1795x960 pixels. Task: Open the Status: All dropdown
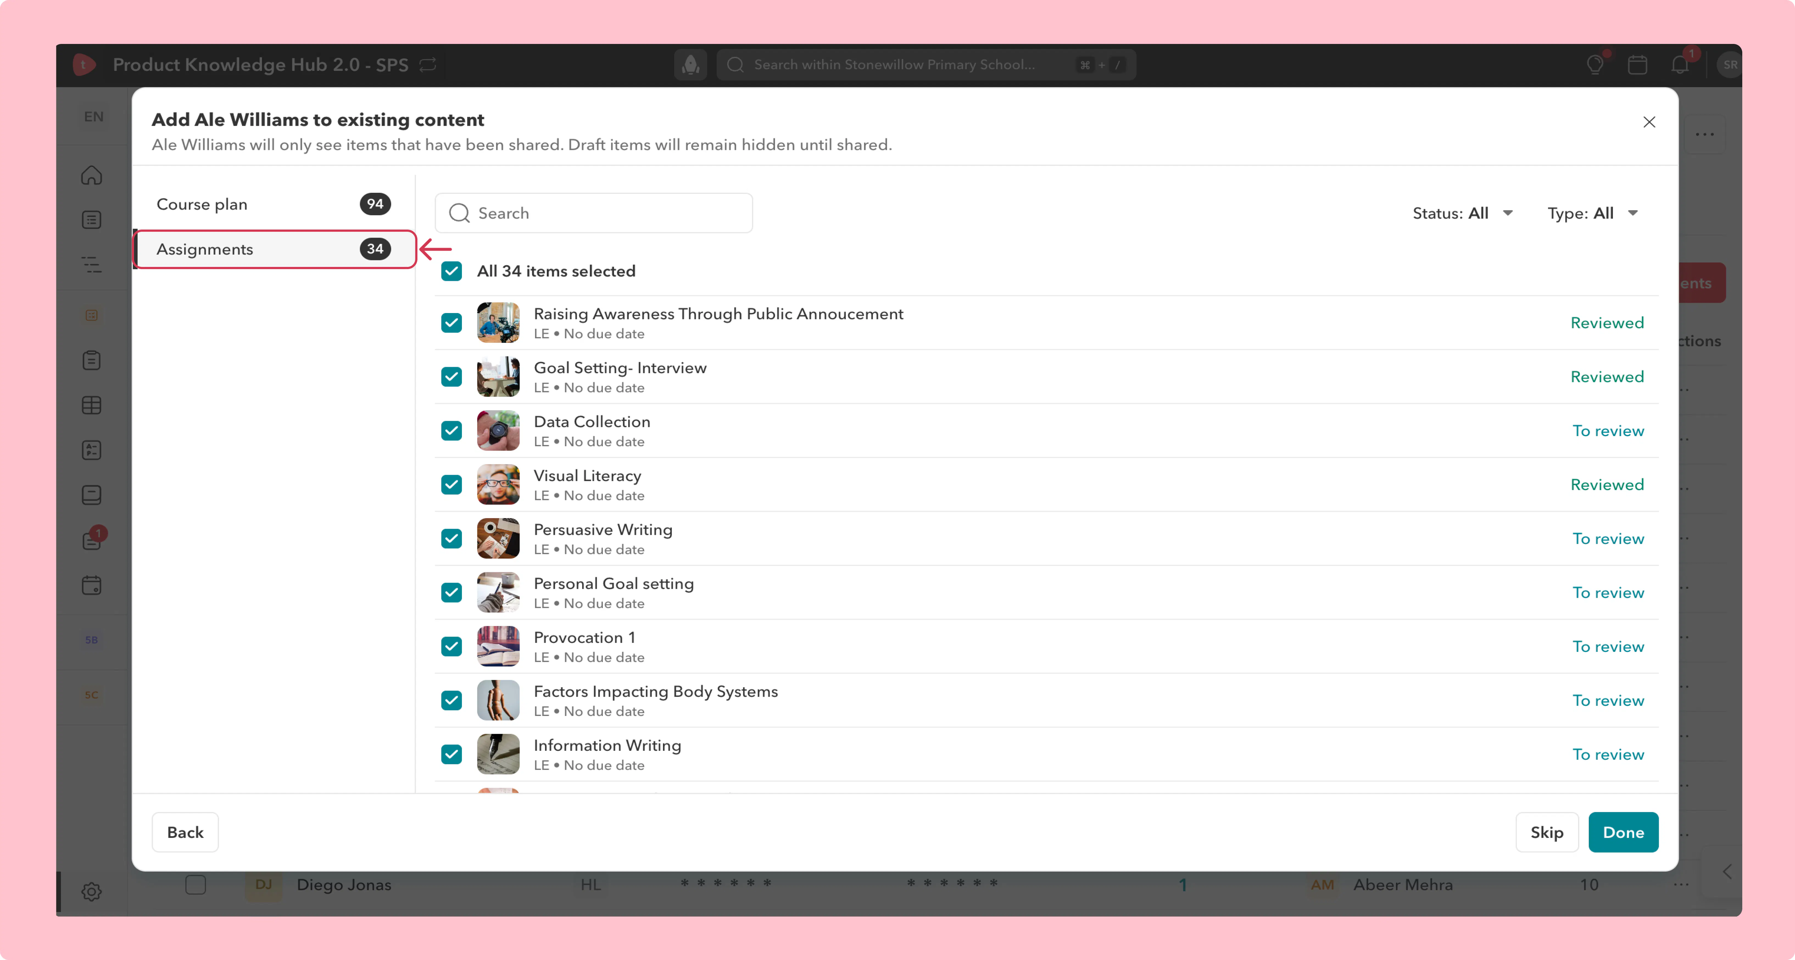click(x=1463, y=213)
